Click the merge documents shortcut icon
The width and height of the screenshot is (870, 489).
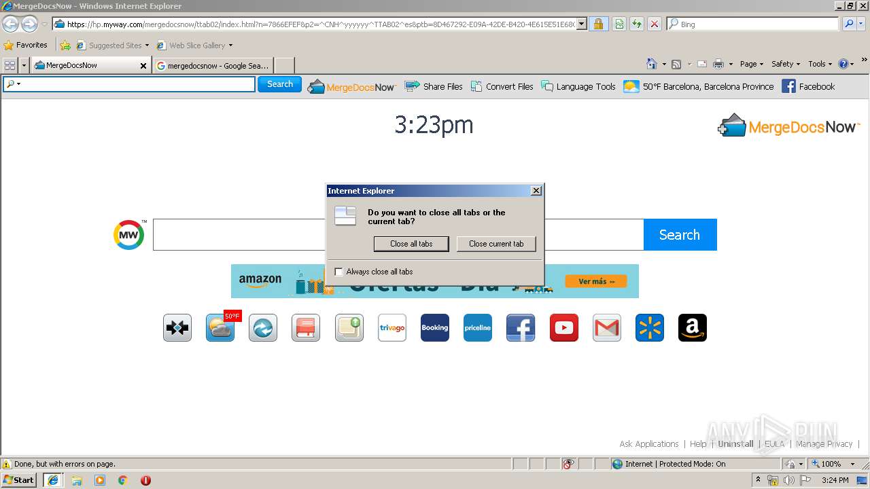pyautogui.click(x=177, y=328)
